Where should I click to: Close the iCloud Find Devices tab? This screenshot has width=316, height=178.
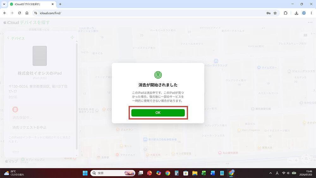(x=52, y=4)
